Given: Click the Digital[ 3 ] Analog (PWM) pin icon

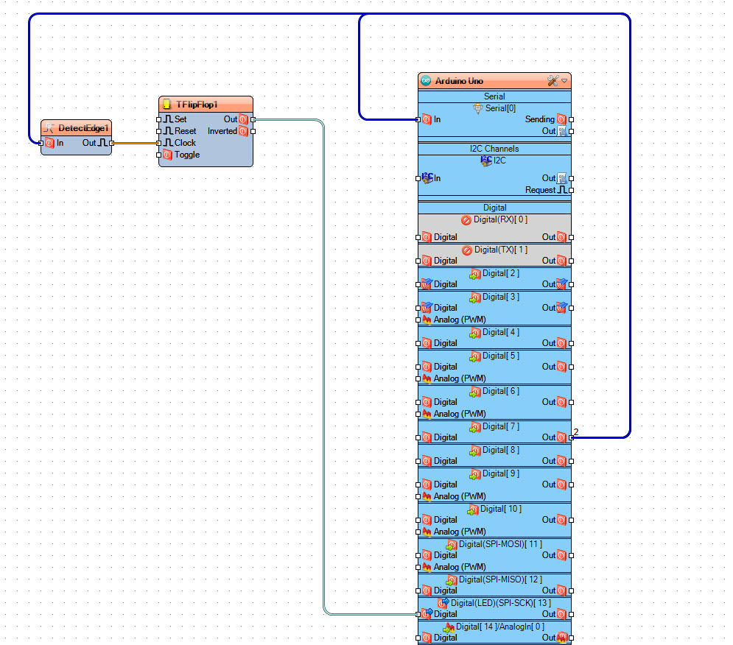Looking at the screenshot, I should click(x=427, y=320).
